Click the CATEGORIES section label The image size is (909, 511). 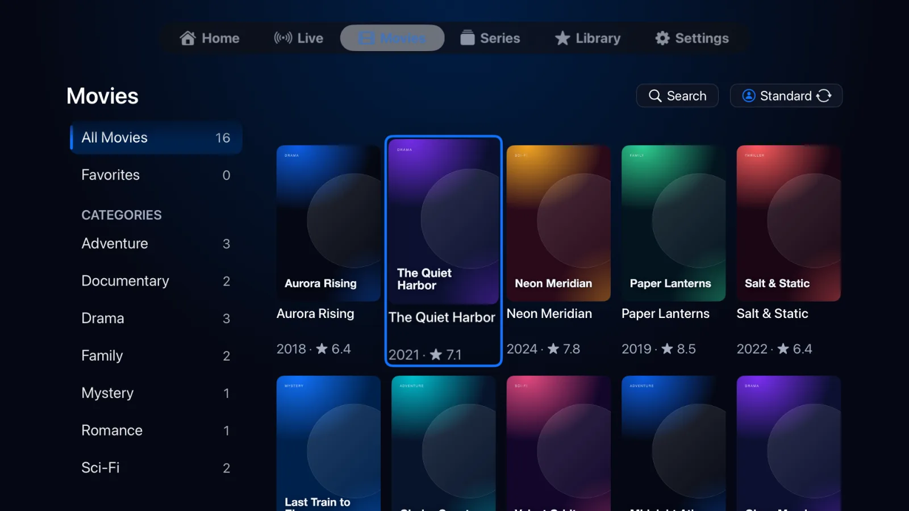(x=122, y=215)
